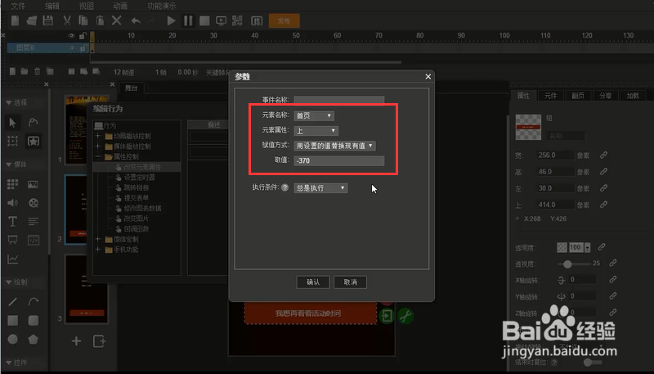
Task: Open the 编辑 menu
Action: 52,6
